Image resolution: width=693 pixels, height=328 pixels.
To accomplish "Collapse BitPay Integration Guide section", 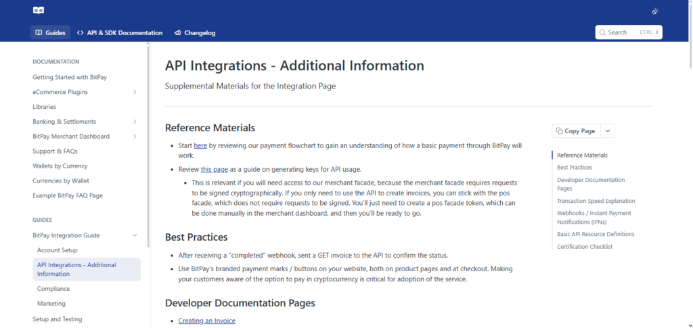I will (x=135, y=235).
